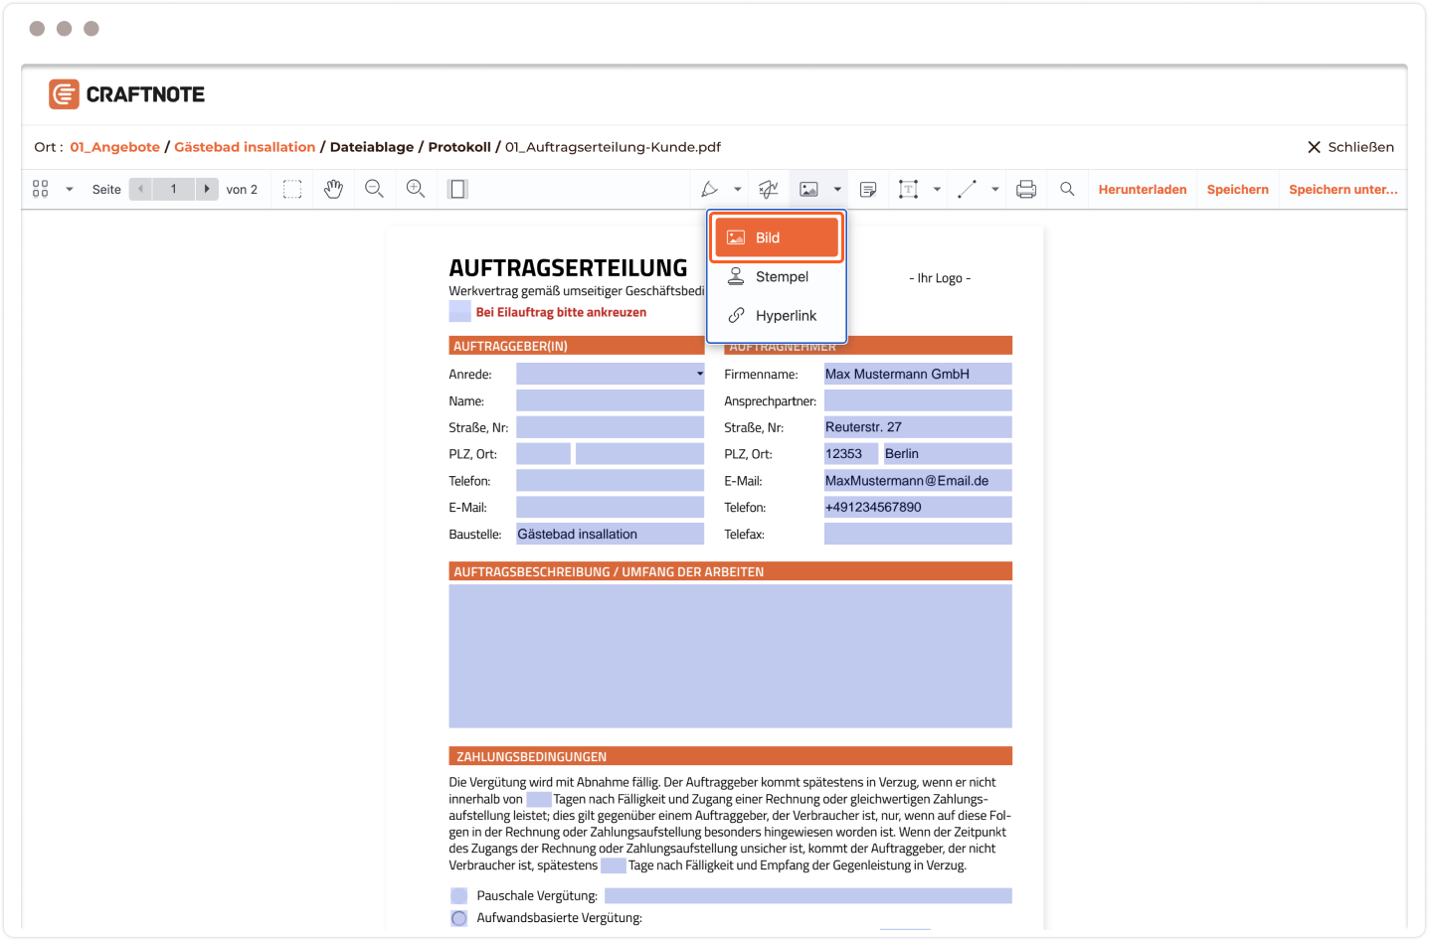Select the text box tool
Screen dimensions: 1429x941
coord(908,189)
